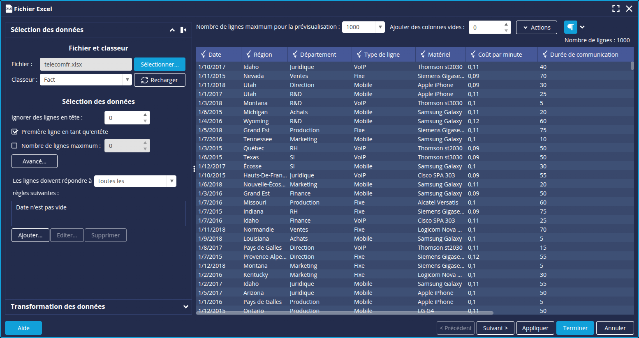Screen dimensions: 639x338
Task: Open the Classeur dropdown showing Fact
Action: pyautogui.click(x=127, y=80)
